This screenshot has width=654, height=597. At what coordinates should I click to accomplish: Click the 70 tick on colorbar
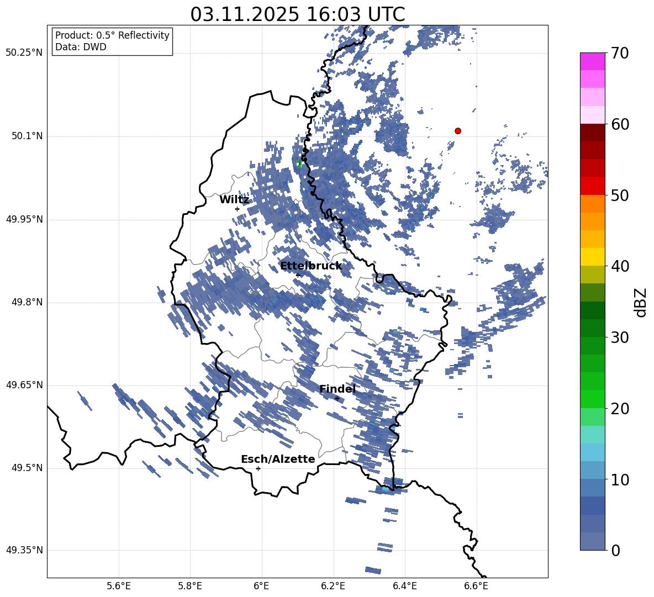click(x=620, y=54)
